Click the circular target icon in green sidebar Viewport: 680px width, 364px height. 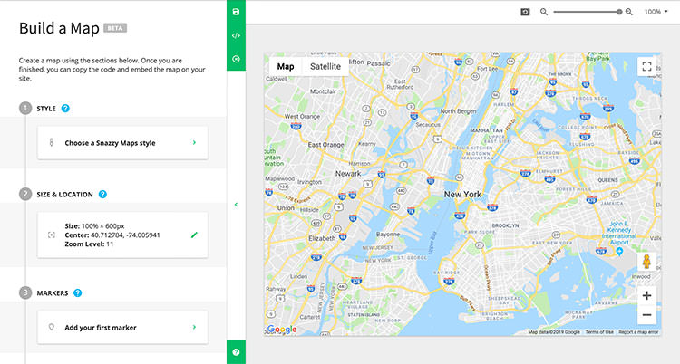(x=236, y=59)
